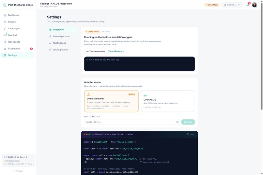Screen dimensions: 263x175
Task: Open the Dashboard page from sidebar
Action: click(x=18, y=15)
